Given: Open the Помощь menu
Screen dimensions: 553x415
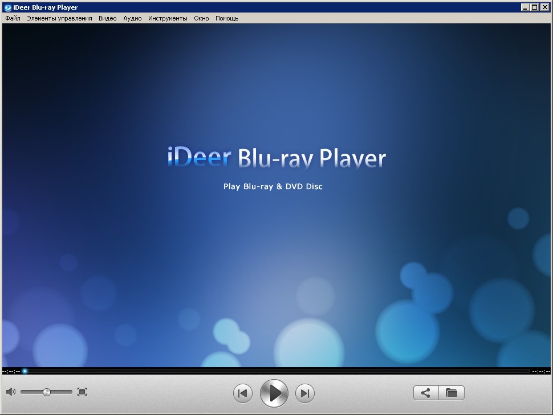Looking at the screenshot, I should coord(227,18).
